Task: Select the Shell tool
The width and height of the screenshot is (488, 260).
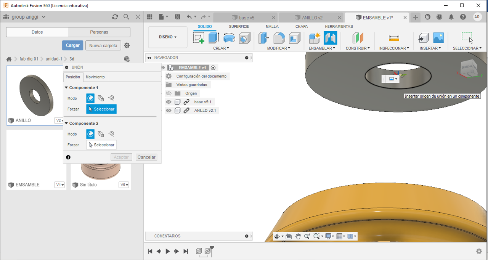Action: [x=295, y=38]
